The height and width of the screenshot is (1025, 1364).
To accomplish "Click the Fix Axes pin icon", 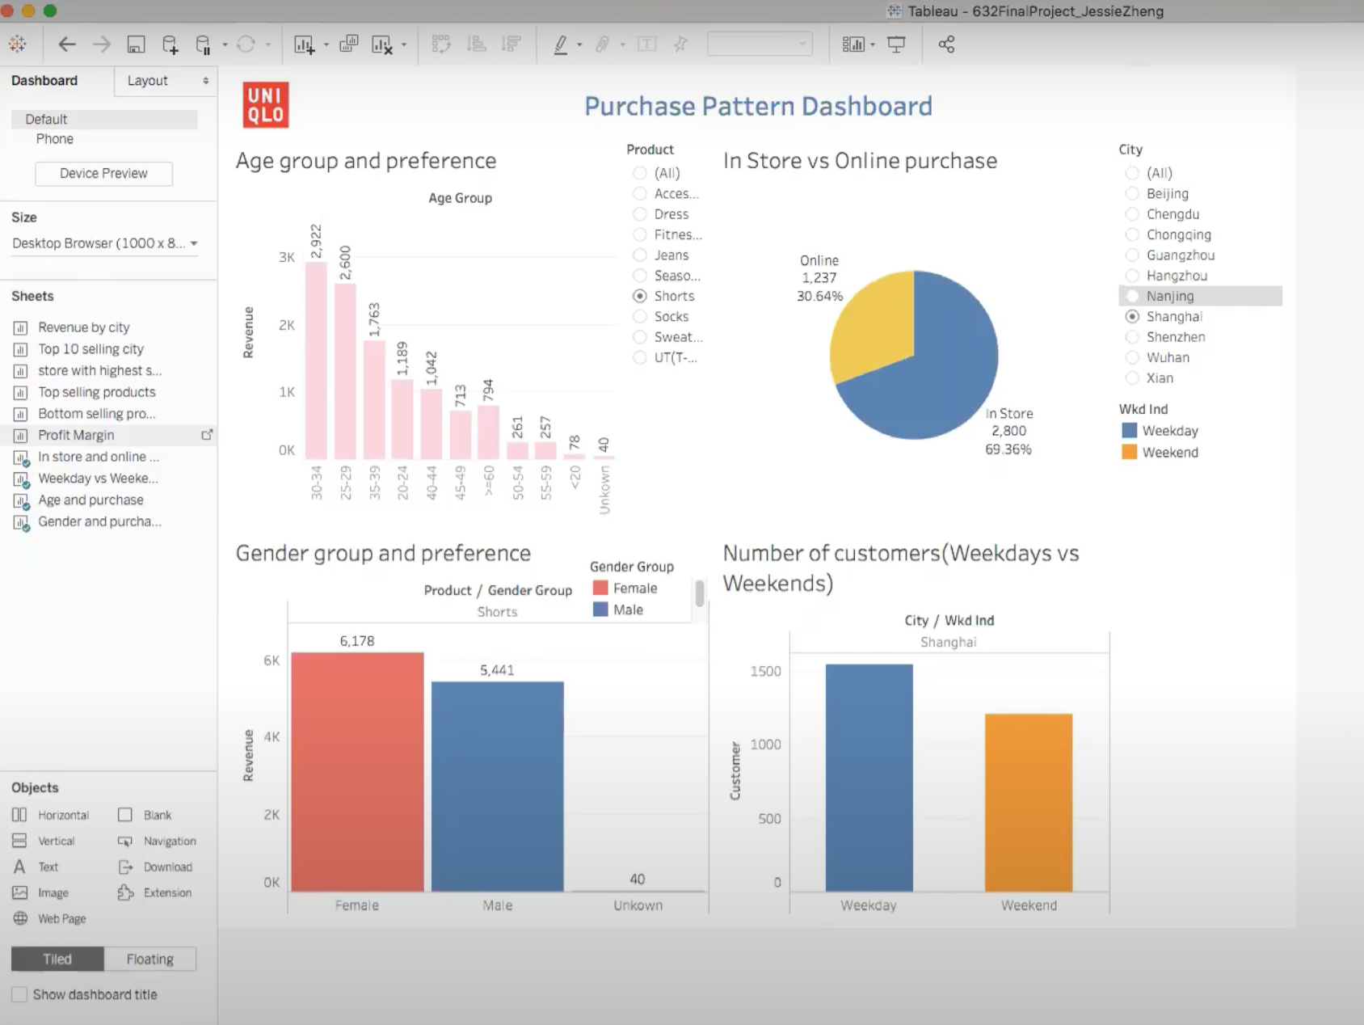I will click(680, 44).
